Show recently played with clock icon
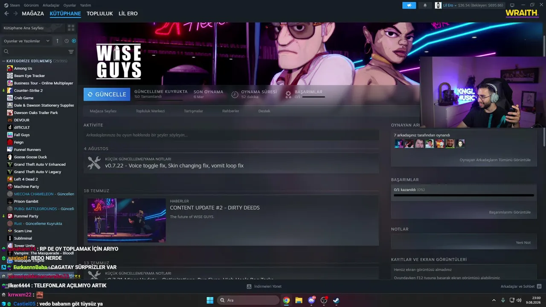 point(67,41)
